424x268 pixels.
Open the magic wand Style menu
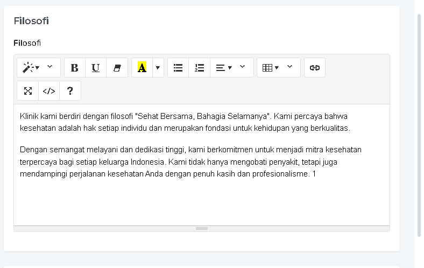click(x=31, y=68)
